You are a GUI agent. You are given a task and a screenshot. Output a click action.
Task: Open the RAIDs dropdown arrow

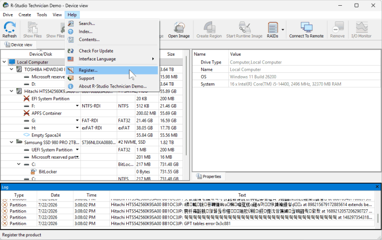pyautogui.click(x=283, y=30)
